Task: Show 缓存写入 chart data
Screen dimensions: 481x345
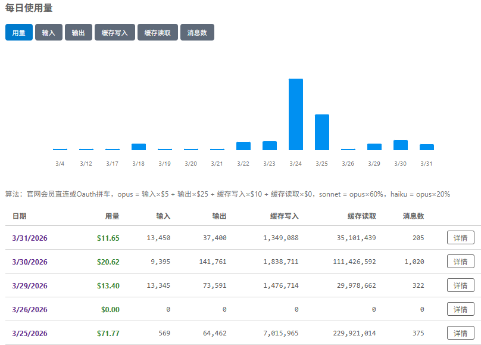Action: point(115,32)
